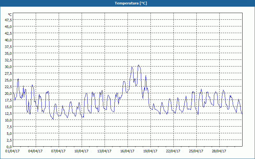Image resolution: width=255 pixels, height=159 pixels.
Task: Select the 22,5 y-axis value
Action: point(8,86)
